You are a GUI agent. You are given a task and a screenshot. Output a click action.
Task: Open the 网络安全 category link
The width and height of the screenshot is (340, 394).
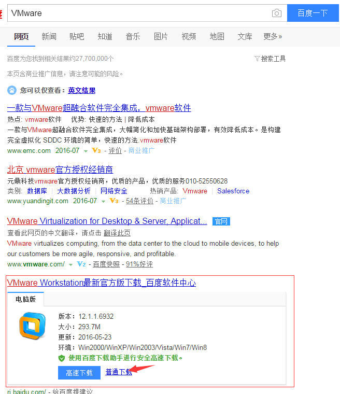click(114, 191)
